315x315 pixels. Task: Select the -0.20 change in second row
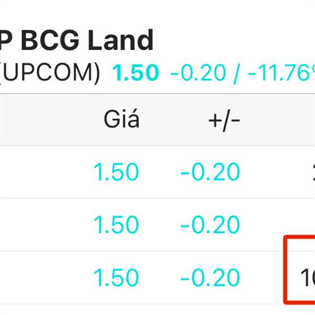pyautogui.click(x=210, y=225)
